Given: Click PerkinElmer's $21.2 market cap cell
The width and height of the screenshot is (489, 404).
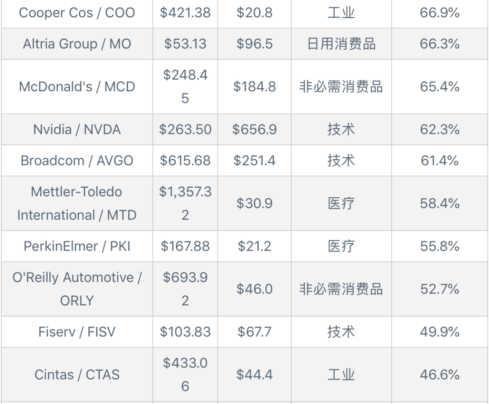Looking at the screenshot, I should (x=254, y=246).
